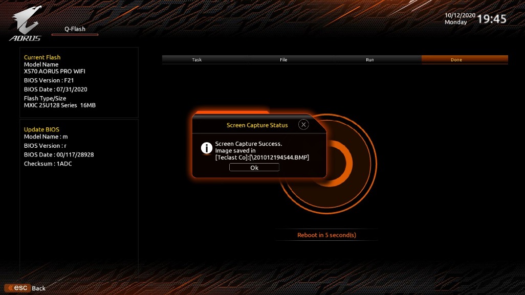Click the Flash Type/Size label
This screenshot has width=525, height=295.
click(x=45, y=98)
